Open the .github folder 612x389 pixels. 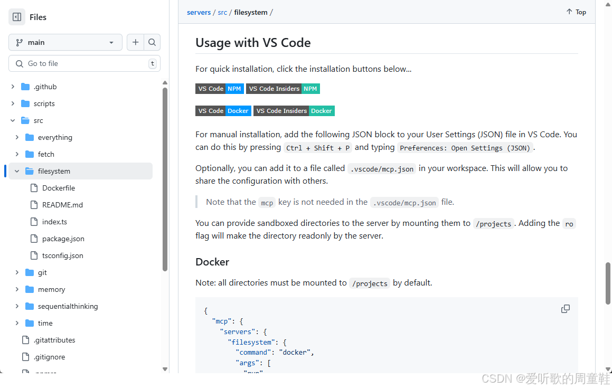(x=45, y=87)
